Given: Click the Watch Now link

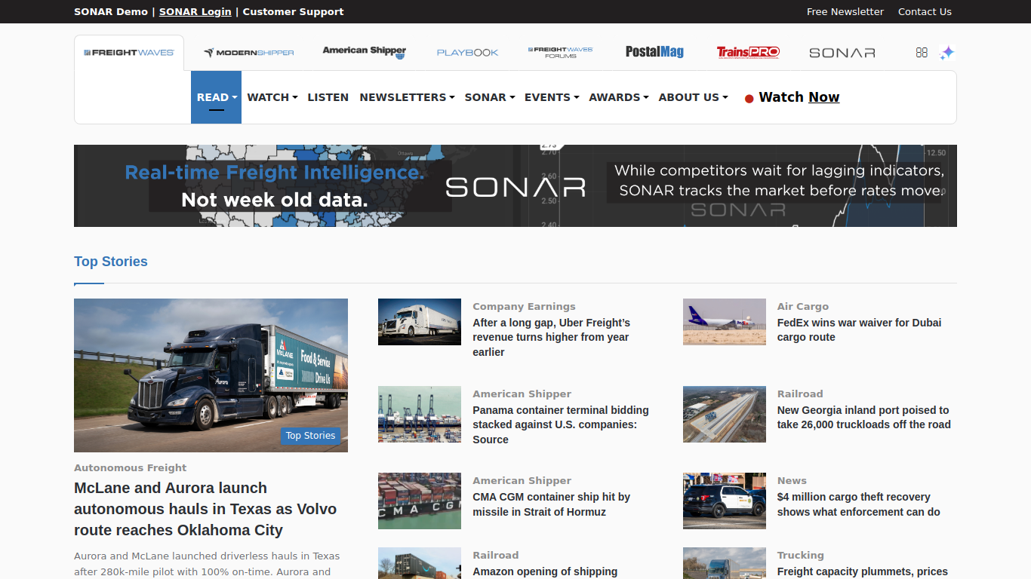Looking at the screenshot, I should tap(799, 97).
